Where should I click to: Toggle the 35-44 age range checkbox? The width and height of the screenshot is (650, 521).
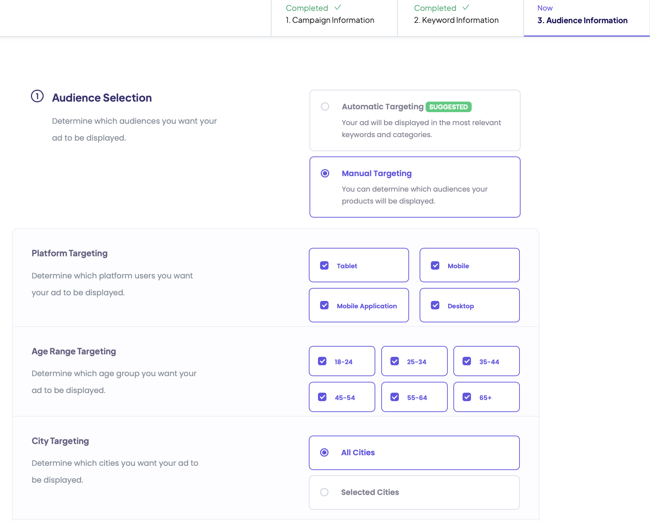coord(467,361)
